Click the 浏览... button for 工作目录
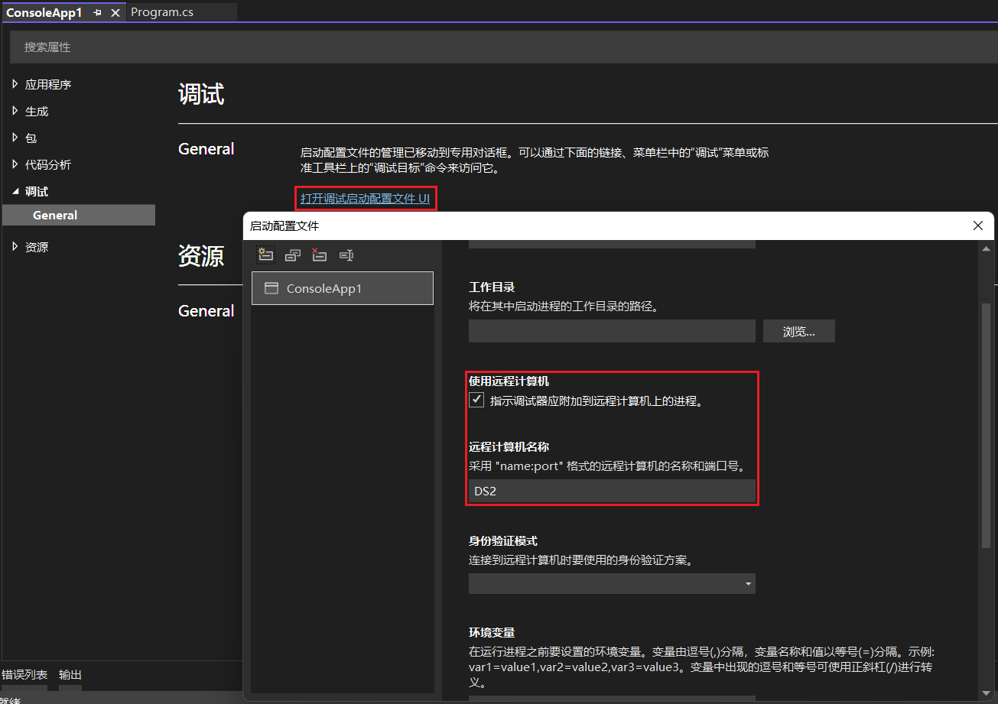This screenshot has width=998, height=704. pos(799,331)
